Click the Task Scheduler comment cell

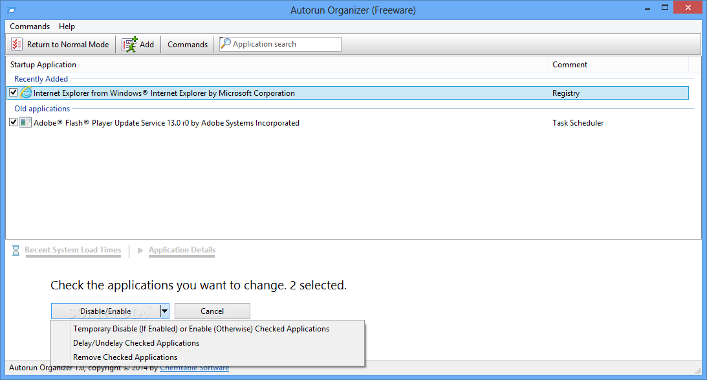578,123
